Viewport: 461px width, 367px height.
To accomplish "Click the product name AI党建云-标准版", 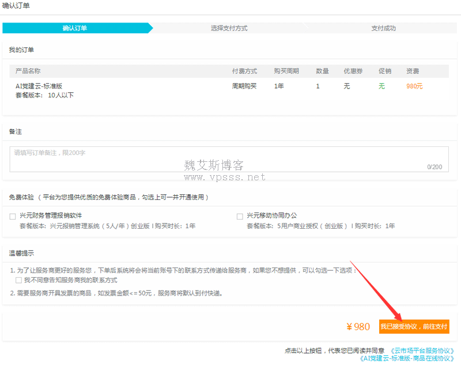I will 39,86.
